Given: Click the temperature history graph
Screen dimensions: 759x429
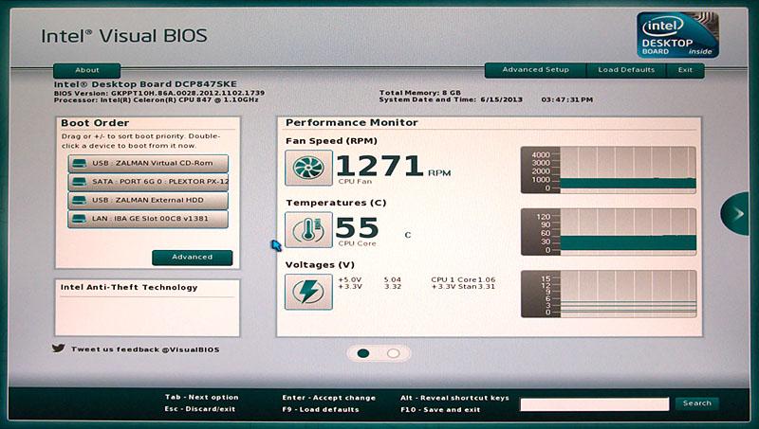Looking at the screenshot, I should tap(608, 232).
